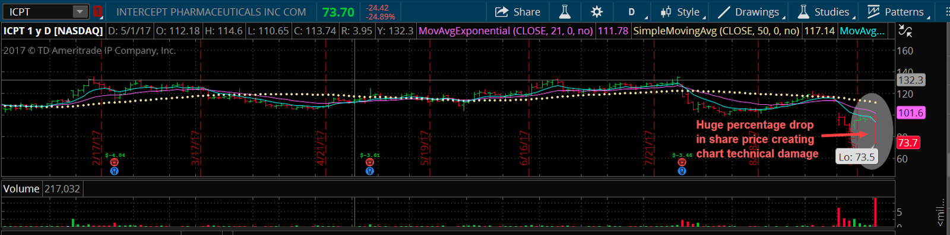The width and height of the screenshot is (950, 235).
Task: Click the 2017 © TD Ameritrade IP Company text
Action: 90,51
